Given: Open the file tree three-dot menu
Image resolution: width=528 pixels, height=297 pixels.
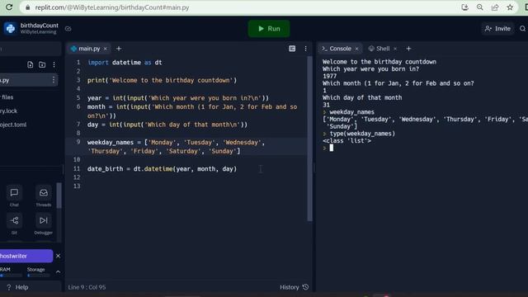Looking at the screenshot, I should [x=54, y=64].
